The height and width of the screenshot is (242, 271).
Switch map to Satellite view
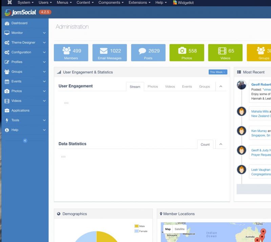click(180, 229)
